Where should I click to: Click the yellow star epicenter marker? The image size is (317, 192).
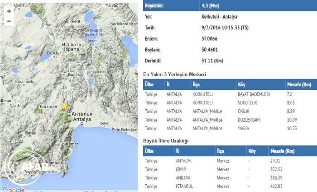[x=64, y=106]
